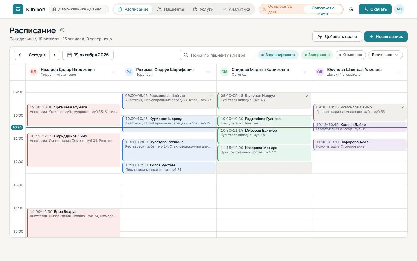Viewport: 417px width, 261px height.
Task: Toggle the Запланировано status filter
Action: [x=278, y=55]
